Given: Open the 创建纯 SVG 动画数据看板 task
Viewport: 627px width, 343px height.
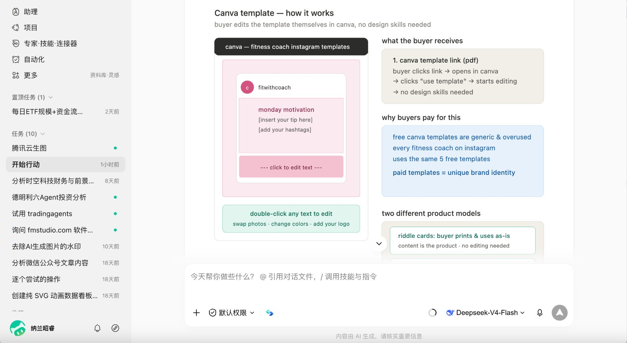Looking at the screenshot, I should [65, 296].
